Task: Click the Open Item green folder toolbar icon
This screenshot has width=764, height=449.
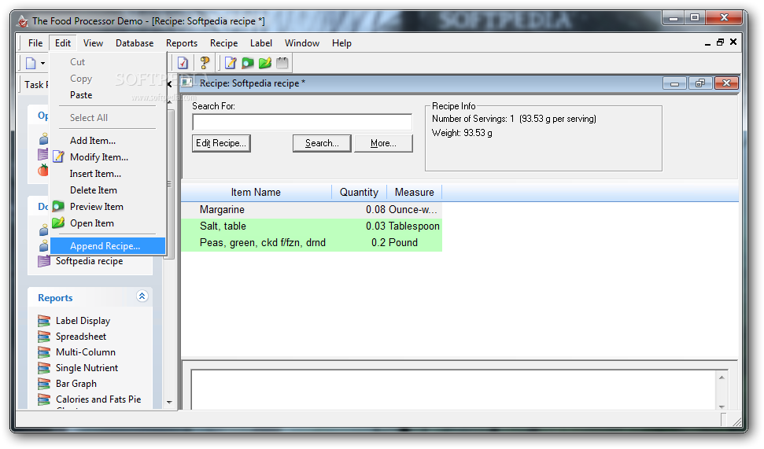Action: coord(265,63)
